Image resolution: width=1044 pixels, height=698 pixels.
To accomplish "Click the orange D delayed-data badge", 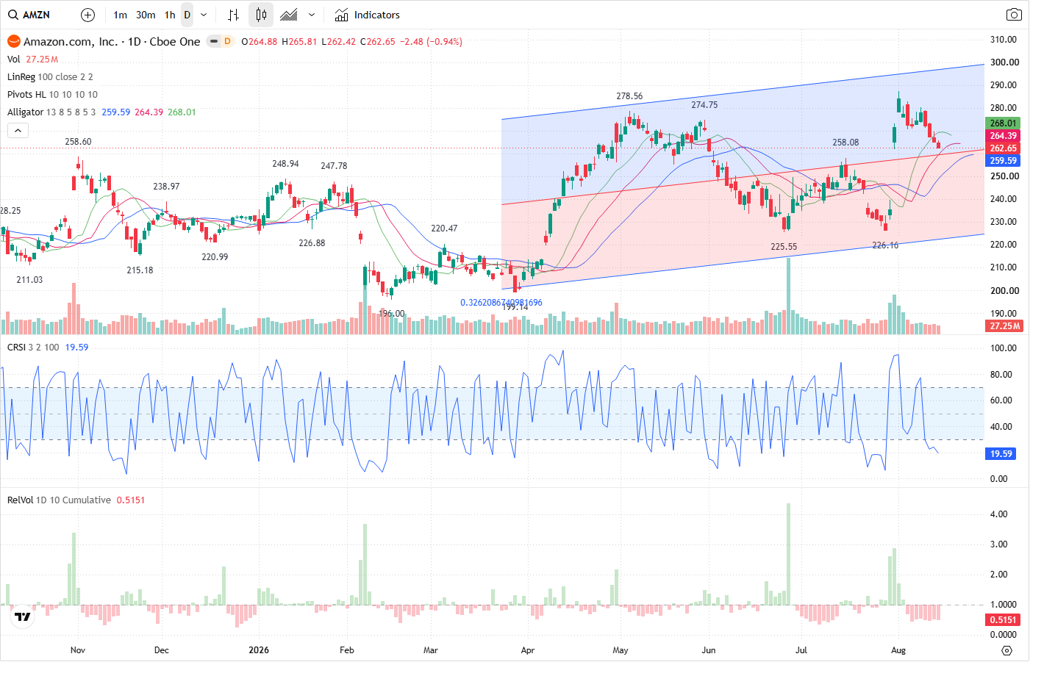I will tap(227, 41).
